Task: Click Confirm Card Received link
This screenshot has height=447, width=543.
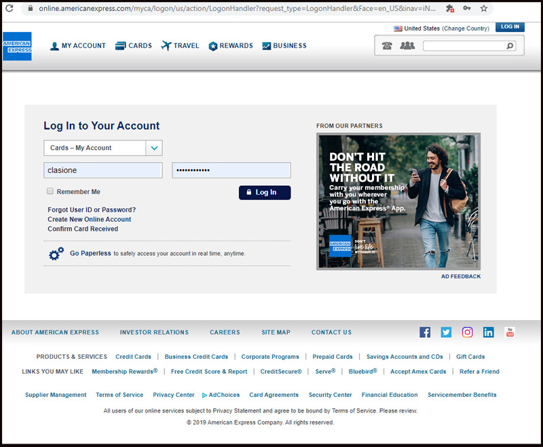Action: coord(83,229)
